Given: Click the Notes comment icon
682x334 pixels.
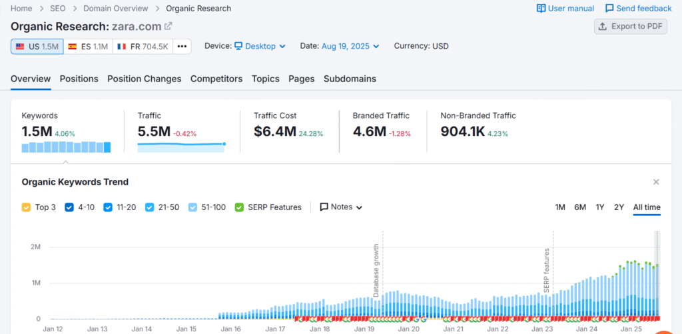Looking at the screenshot, I should click(324, 207).
